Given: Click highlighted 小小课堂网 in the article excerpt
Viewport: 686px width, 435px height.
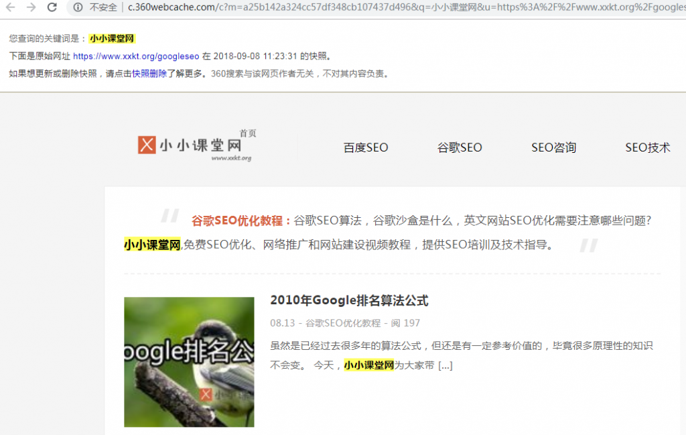Looking at the screenshot, I should tap(369, 365).
